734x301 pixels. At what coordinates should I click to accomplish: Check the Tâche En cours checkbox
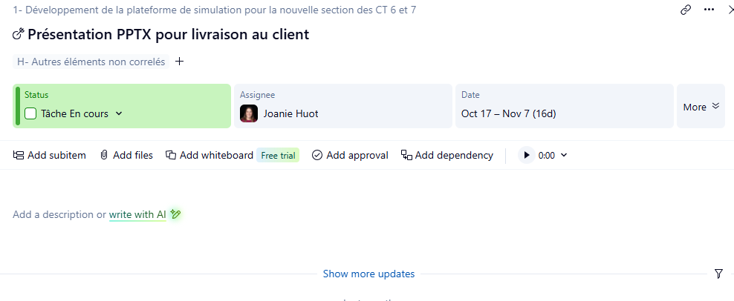[x=30, y=113]
